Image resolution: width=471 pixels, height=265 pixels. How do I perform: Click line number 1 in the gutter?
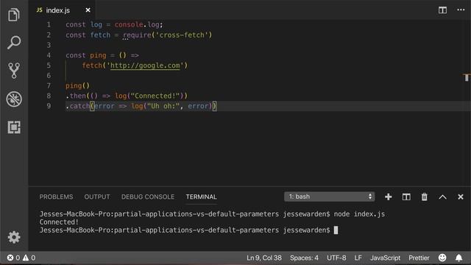pyautogui.click(x=49, y=24)
